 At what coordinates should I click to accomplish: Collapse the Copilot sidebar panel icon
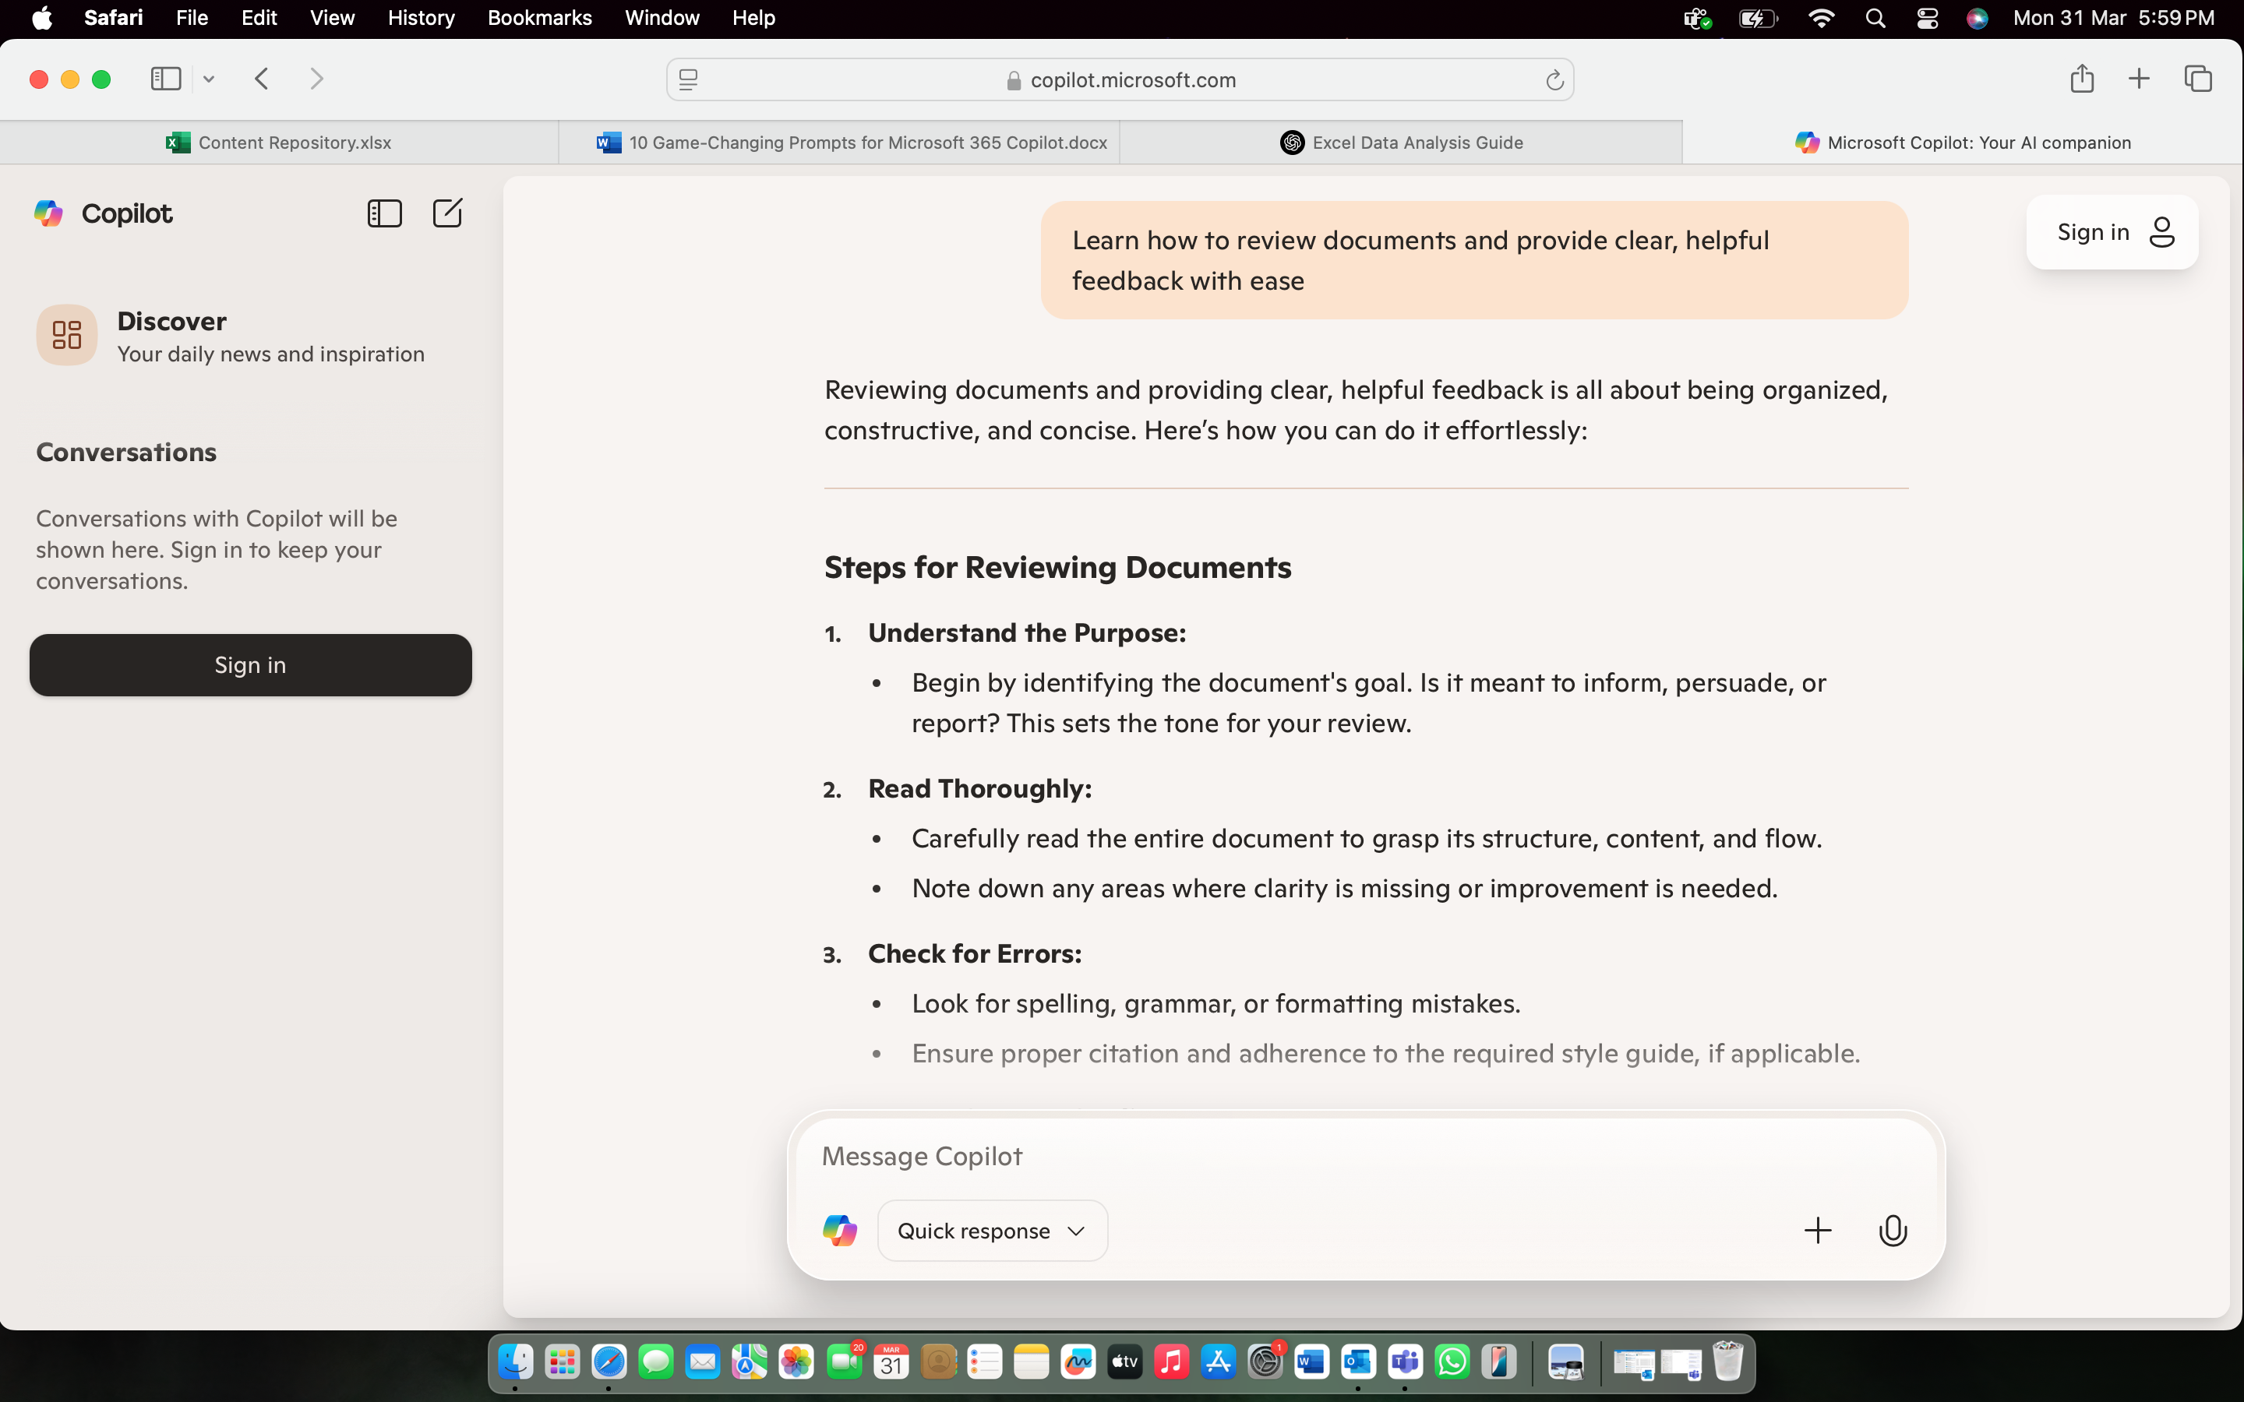[x=384, y=213]
